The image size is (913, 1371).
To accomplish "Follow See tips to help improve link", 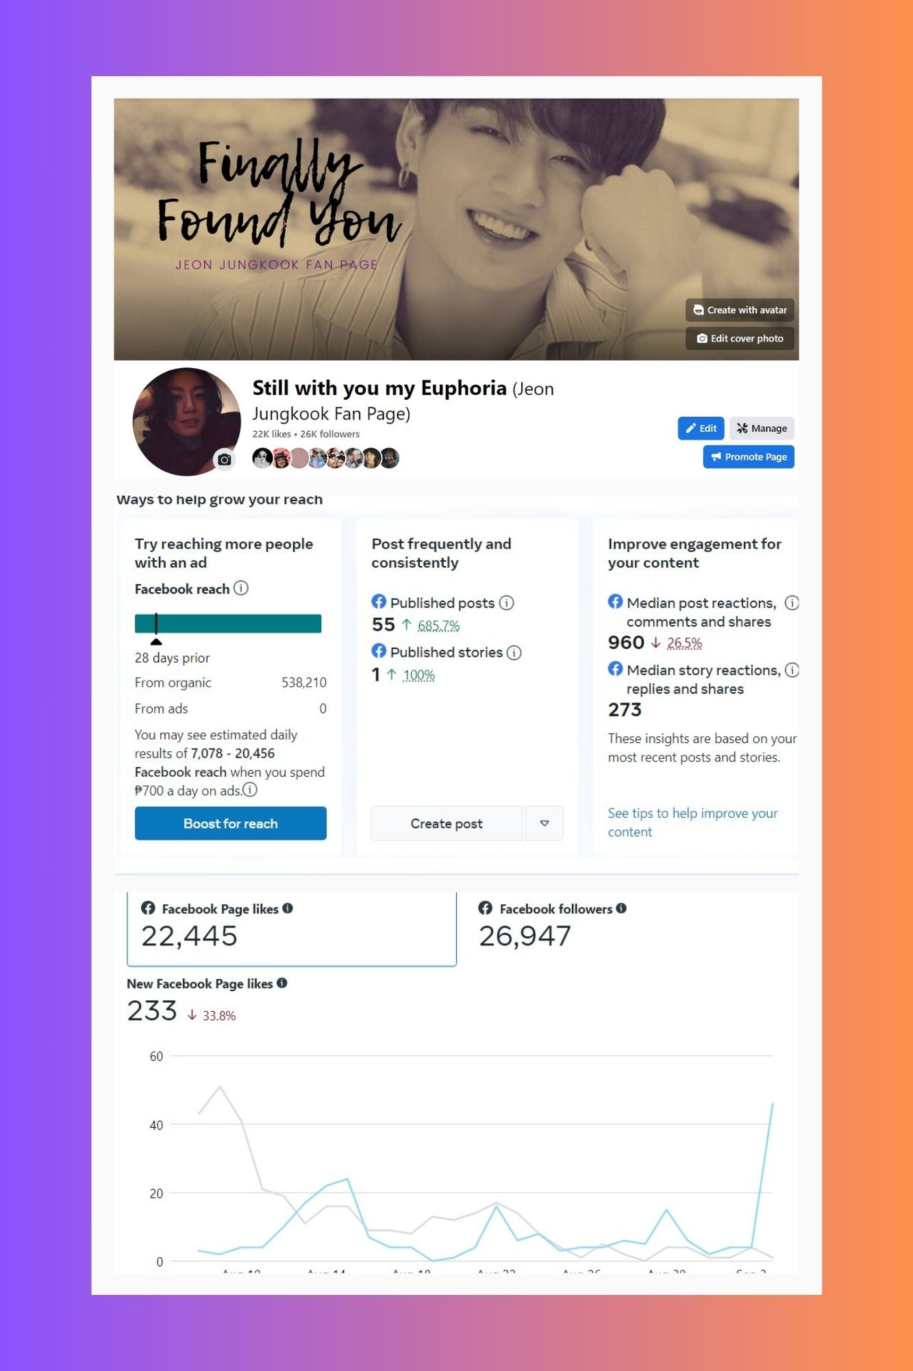I will point(692,822).
